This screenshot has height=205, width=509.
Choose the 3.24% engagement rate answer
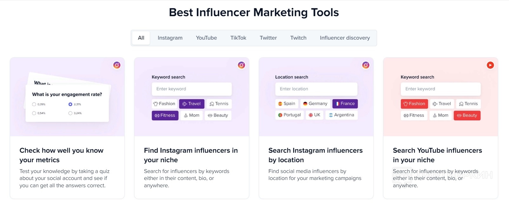click(x=70, y=113)
